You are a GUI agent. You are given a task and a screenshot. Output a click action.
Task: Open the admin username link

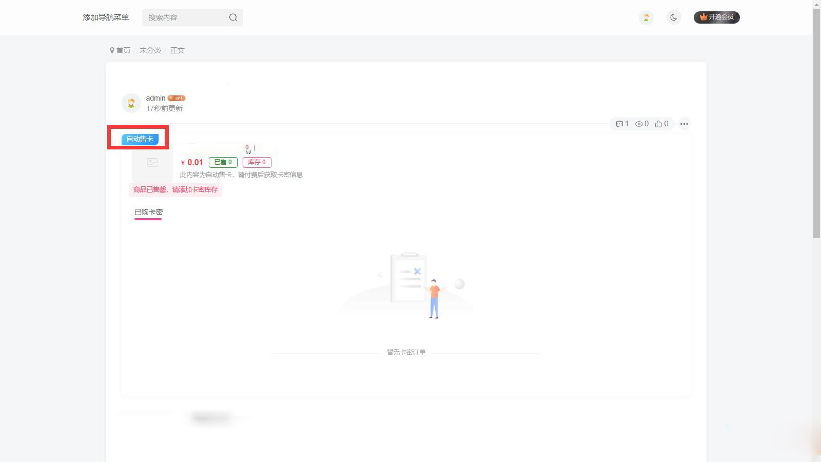(155, 98)
